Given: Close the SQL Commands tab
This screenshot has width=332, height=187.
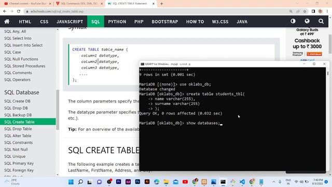Looking at the screenshot, I should [102, 4].
